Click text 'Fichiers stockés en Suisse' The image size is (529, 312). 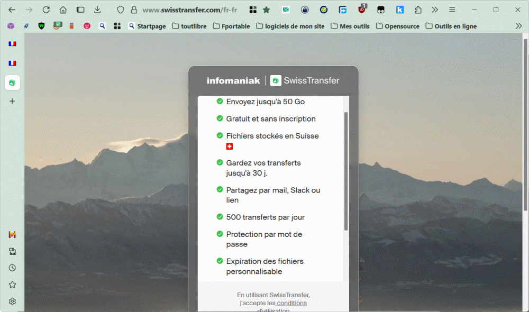(272, 136)
